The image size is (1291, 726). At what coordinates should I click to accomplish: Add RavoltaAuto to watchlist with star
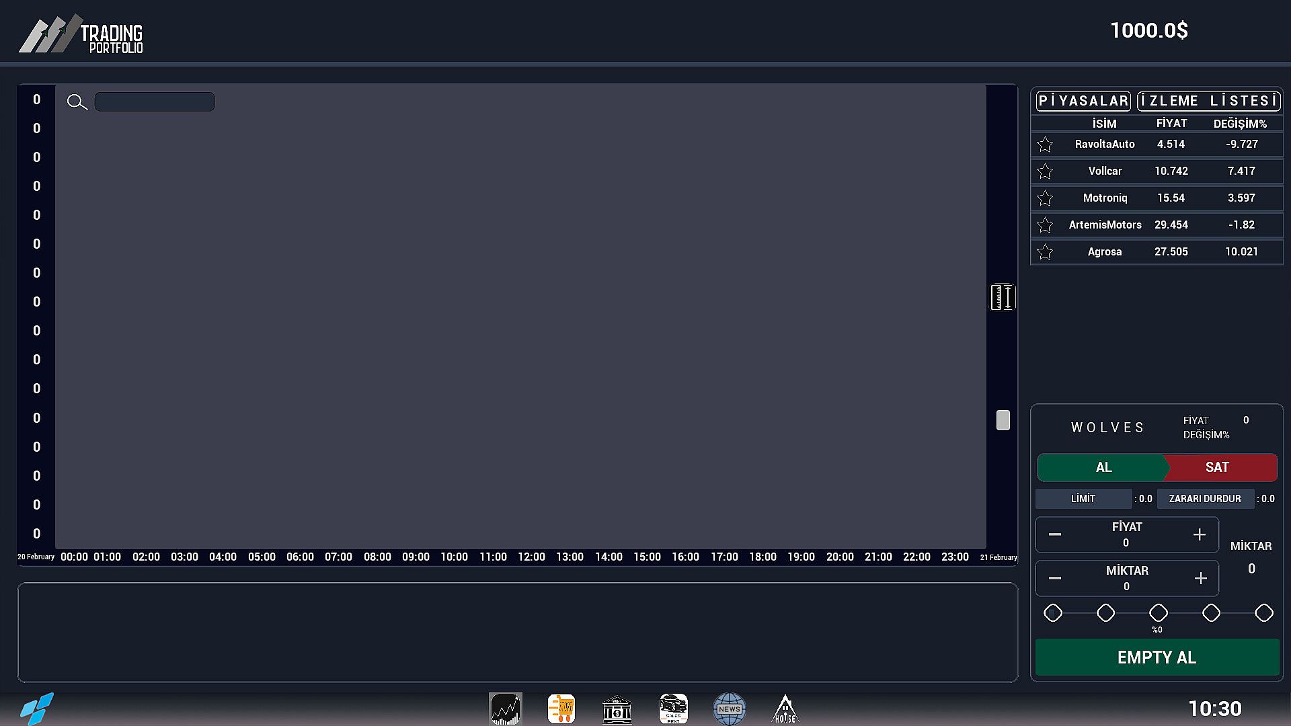coord(1045,145)
